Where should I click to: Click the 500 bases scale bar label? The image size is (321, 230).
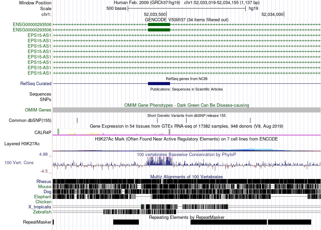116,8
